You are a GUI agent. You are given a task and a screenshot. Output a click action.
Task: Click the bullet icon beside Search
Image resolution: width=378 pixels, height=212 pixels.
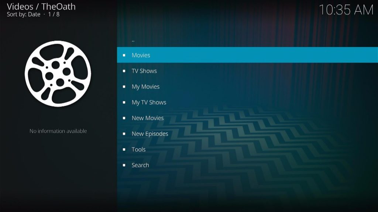click(x=124, y=165)
